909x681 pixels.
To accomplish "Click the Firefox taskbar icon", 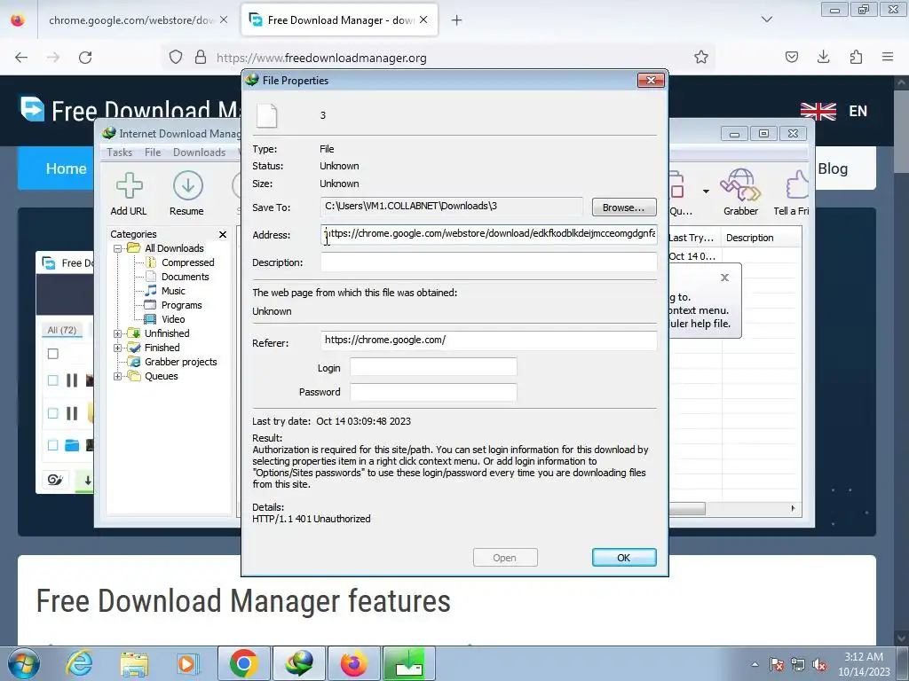I will (353, 663).
